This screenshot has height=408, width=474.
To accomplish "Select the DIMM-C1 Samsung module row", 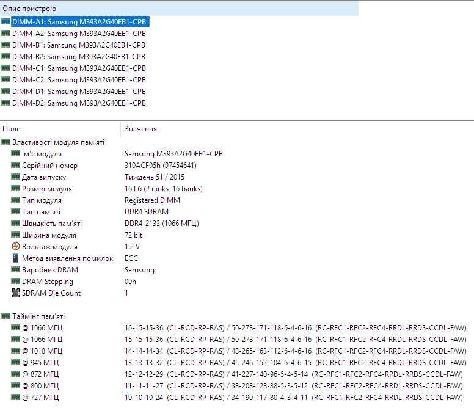I will [x=79, y=68].
